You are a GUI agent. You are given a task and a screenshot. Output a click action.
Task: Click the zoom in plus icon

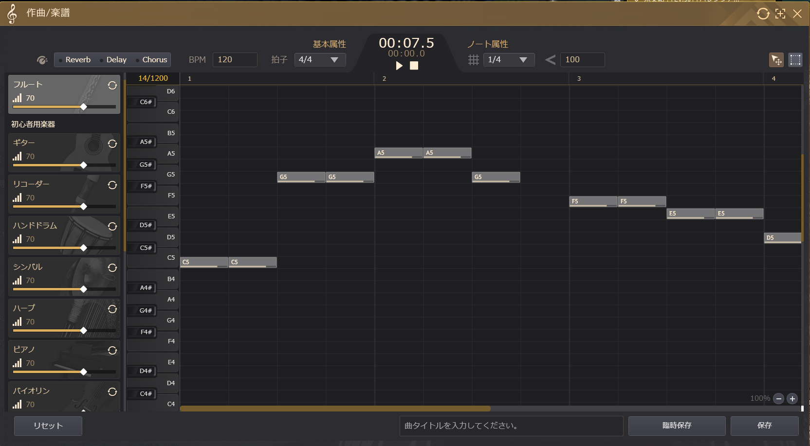pyautogui.click(x=792, y=399)
